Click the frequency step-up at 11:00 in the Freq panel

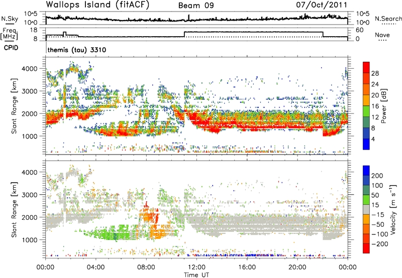pyautogui.click(x=184, y=34)
